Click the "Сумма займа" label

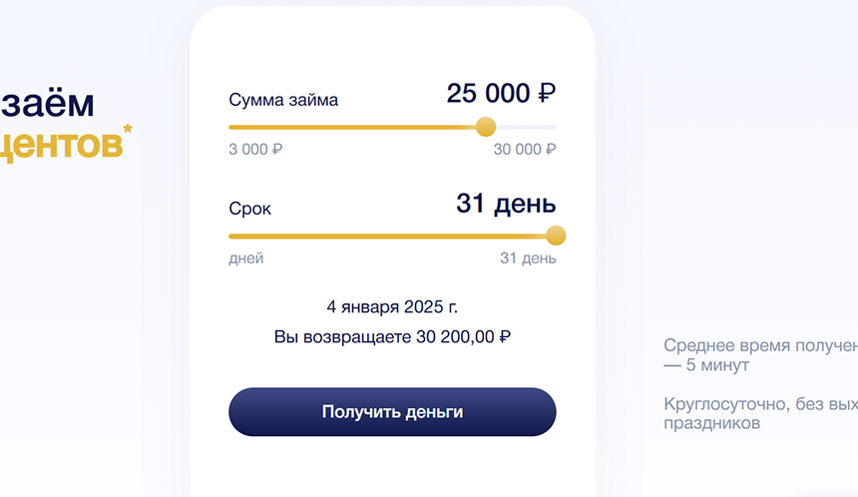tap(283, 100)
